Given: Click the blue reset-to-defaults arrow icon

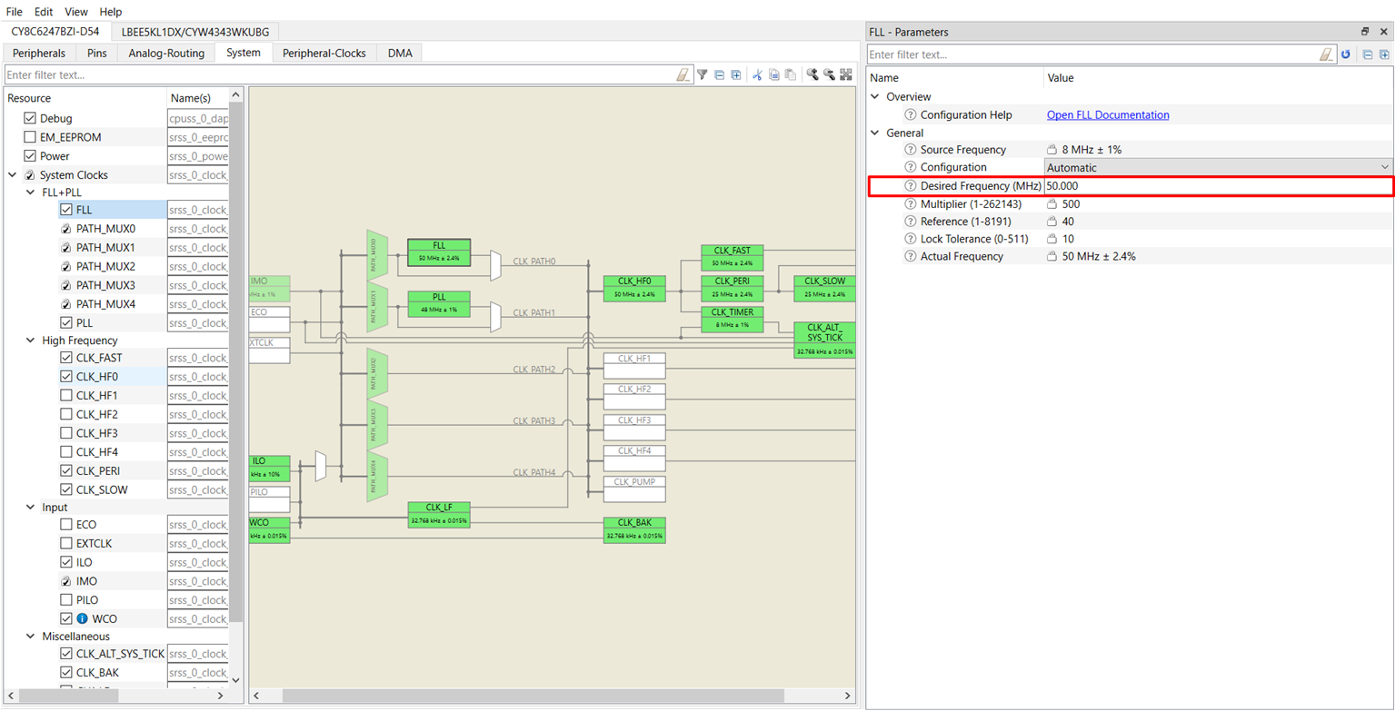Looking at the screenshot, I should tap(1346, 54).
